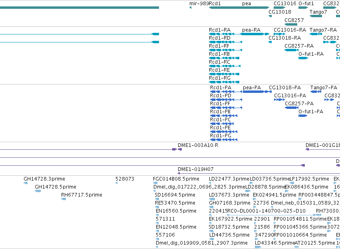340x249 pixels.
Task: Click the LD37673.3prime EST label
Action: click(229, 195)
